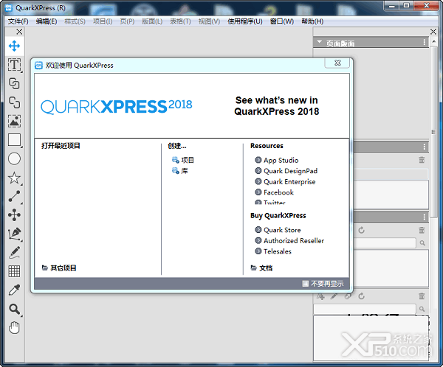Select the Bezier Pen tool
Image resolution: width=443 pixels, height=367 pixels.
pos(14,234)
